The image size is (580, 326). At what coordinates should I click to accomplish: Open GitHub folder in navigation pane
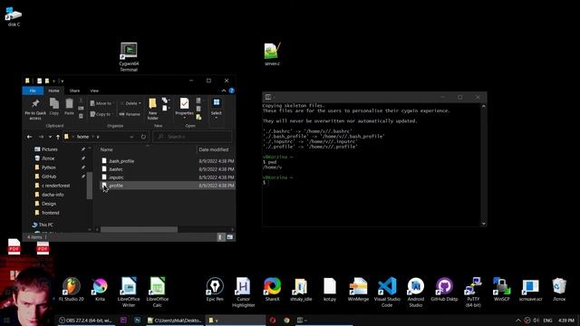(49, 177)
